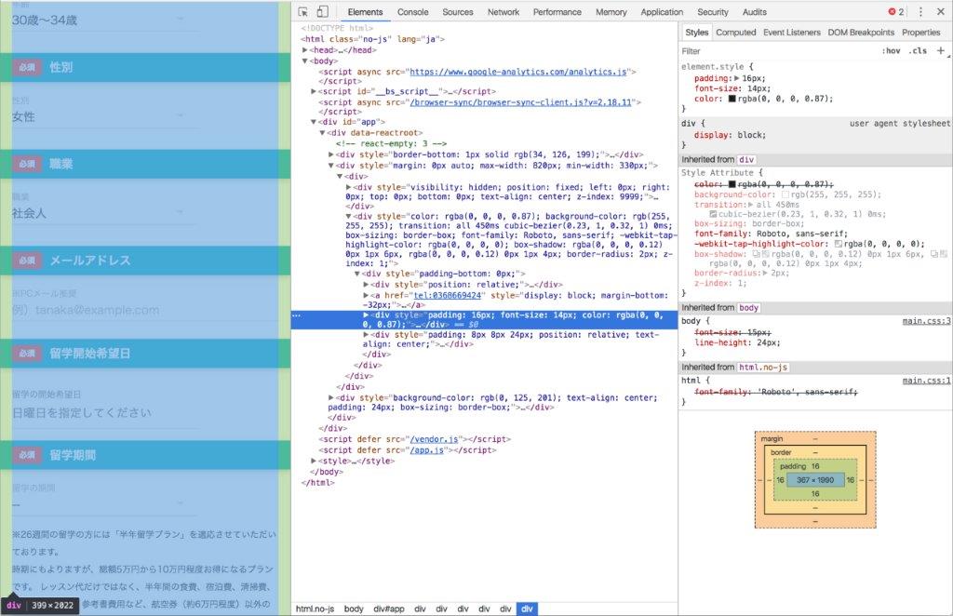Click the box model 367 × 1990 content size

point(815,480)
